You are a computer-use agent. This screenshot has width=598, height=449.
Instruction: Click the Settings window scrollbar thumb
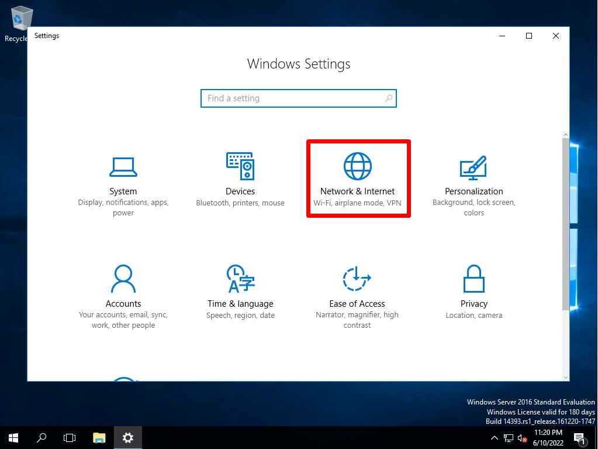pyautogui.click(x=566, y=225)
